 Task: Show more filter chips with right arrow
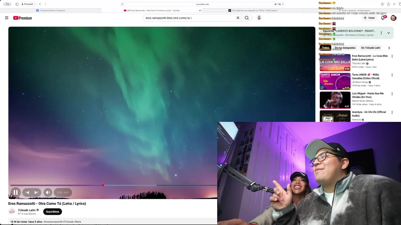click(x=389, y=48)
